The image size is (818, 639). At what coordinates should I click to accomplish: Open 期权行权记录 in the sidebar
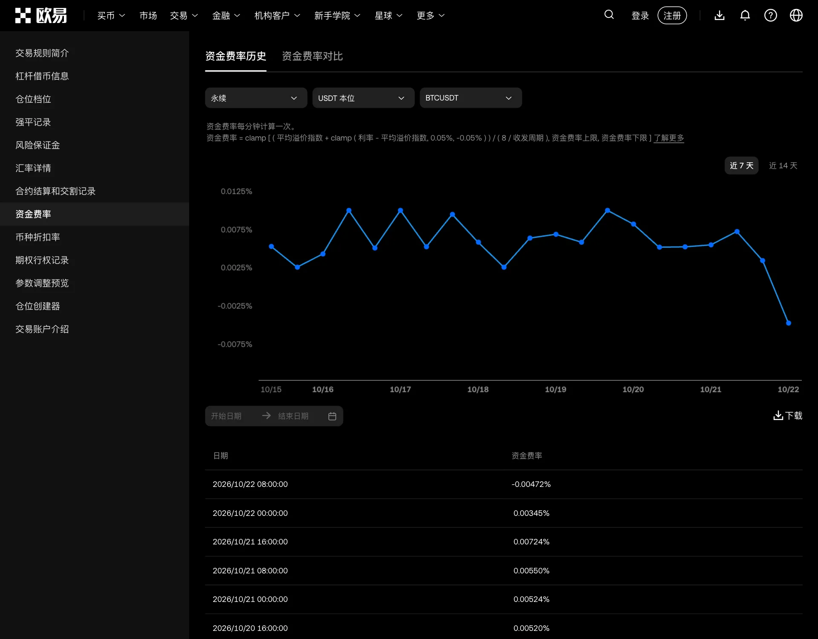click(x=95, y=260)
